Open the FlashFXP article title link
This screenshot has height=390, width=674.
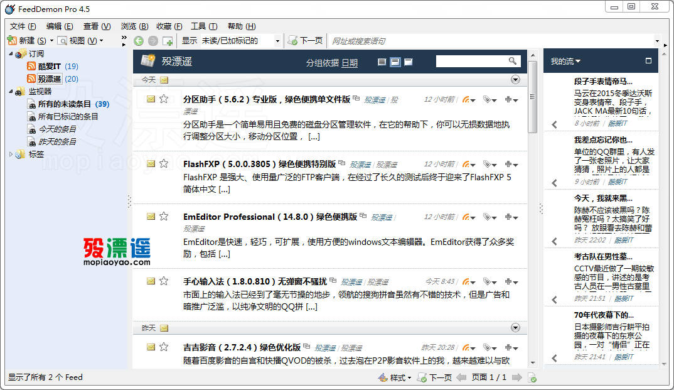coord(259,164)
